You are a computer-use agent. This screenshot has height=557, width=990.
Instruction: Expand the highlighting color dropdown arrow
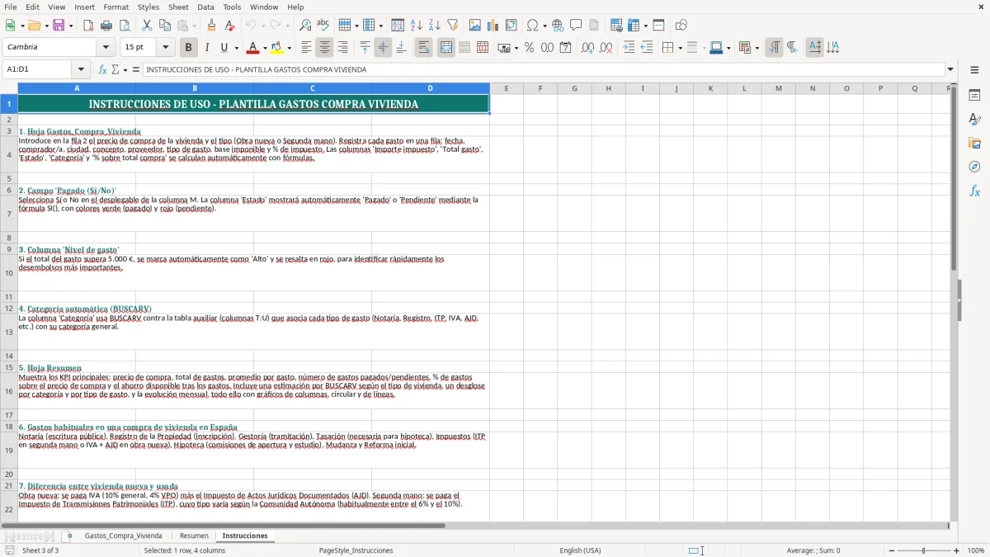(289, 48)
